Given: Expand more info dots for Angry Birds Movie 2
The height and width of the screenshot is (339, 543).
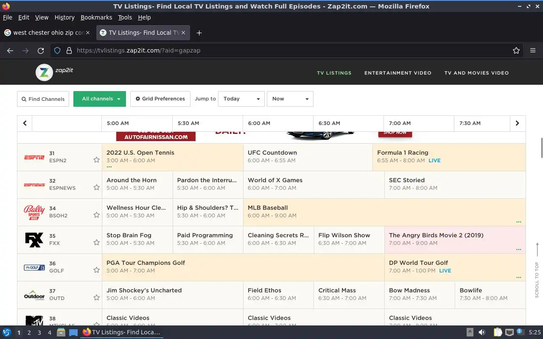Looking at the screenshot, I should 518,250.
